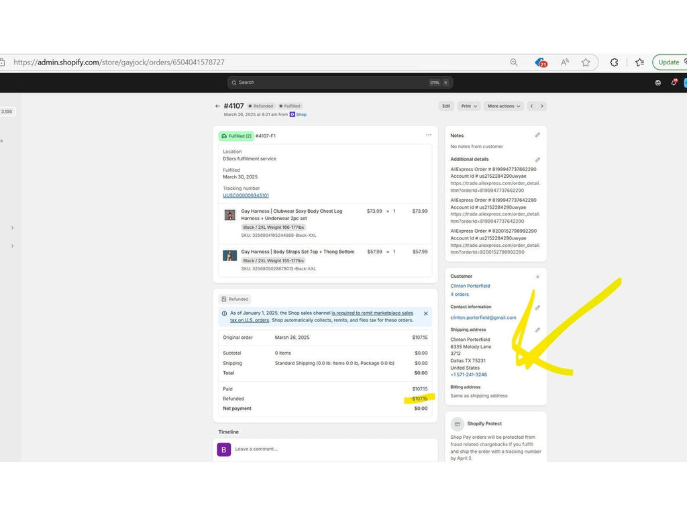Screen dimensions: 687x516
Task: Edit Additional details via the pencil icon
Action: pyautogui.click(x=537, y=160)
